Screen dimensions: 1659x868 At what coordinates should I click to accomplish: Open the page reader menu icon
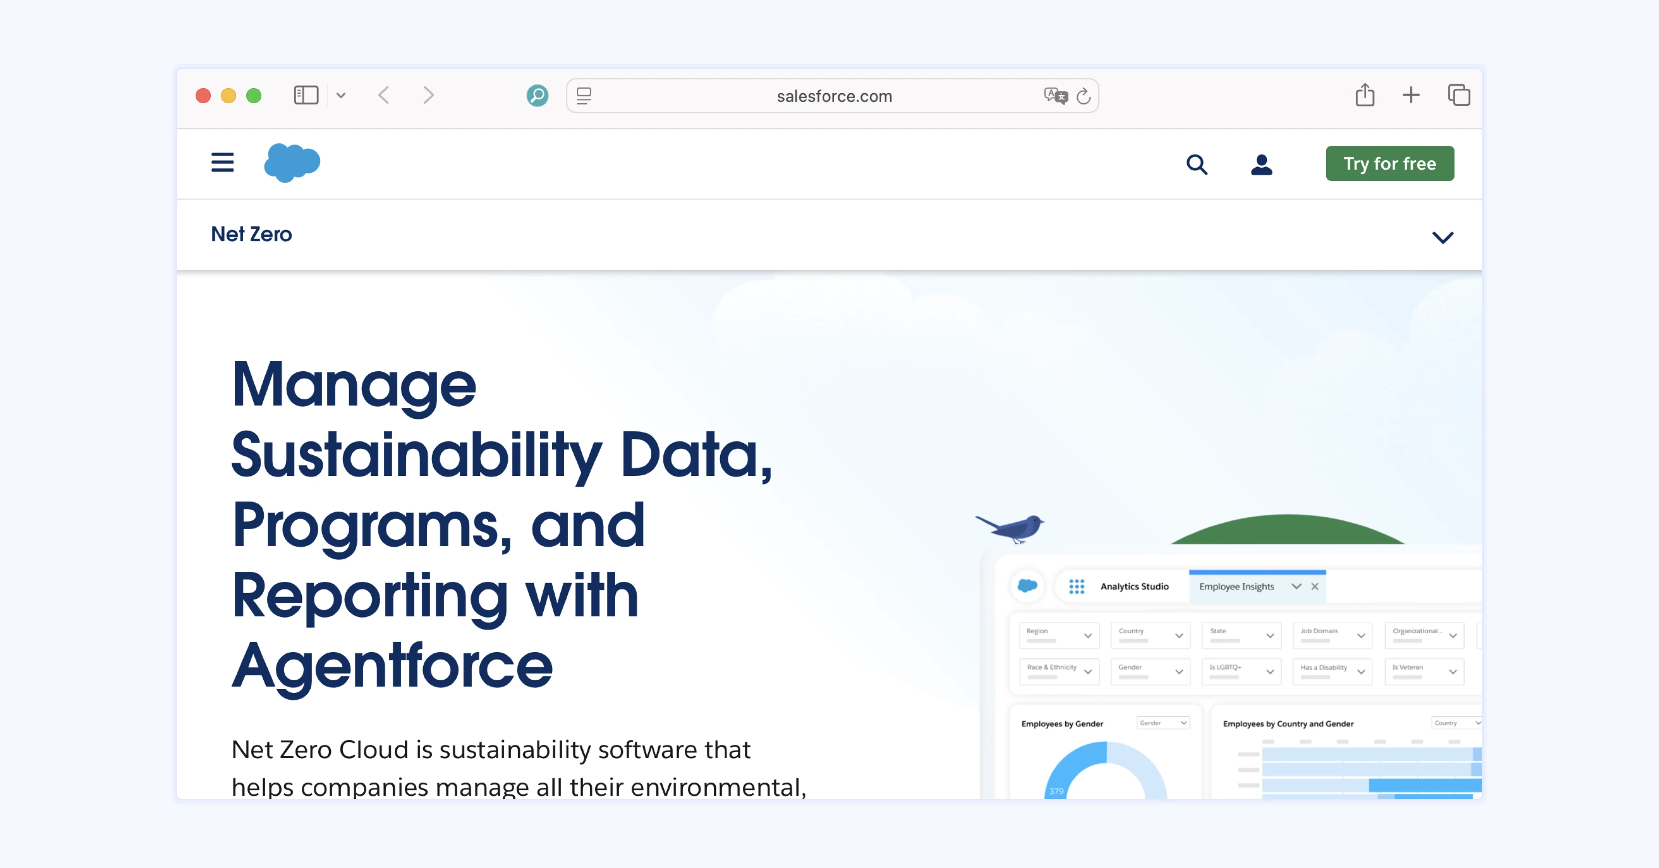click(584, 95)
